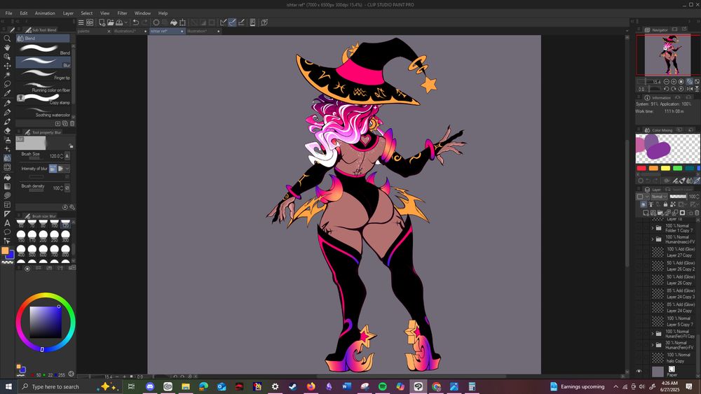
Task: Open the Layer menu
Action: (68, 13)
